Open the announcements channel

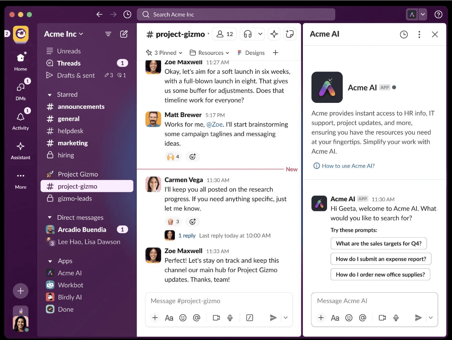[87, 107]
